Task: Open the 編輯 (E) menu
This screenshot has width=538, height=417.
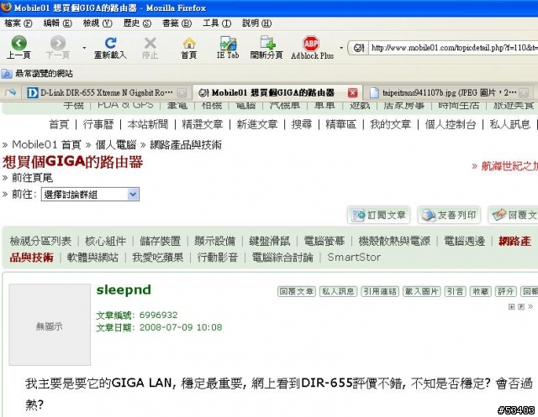Action: coord(58,23)
